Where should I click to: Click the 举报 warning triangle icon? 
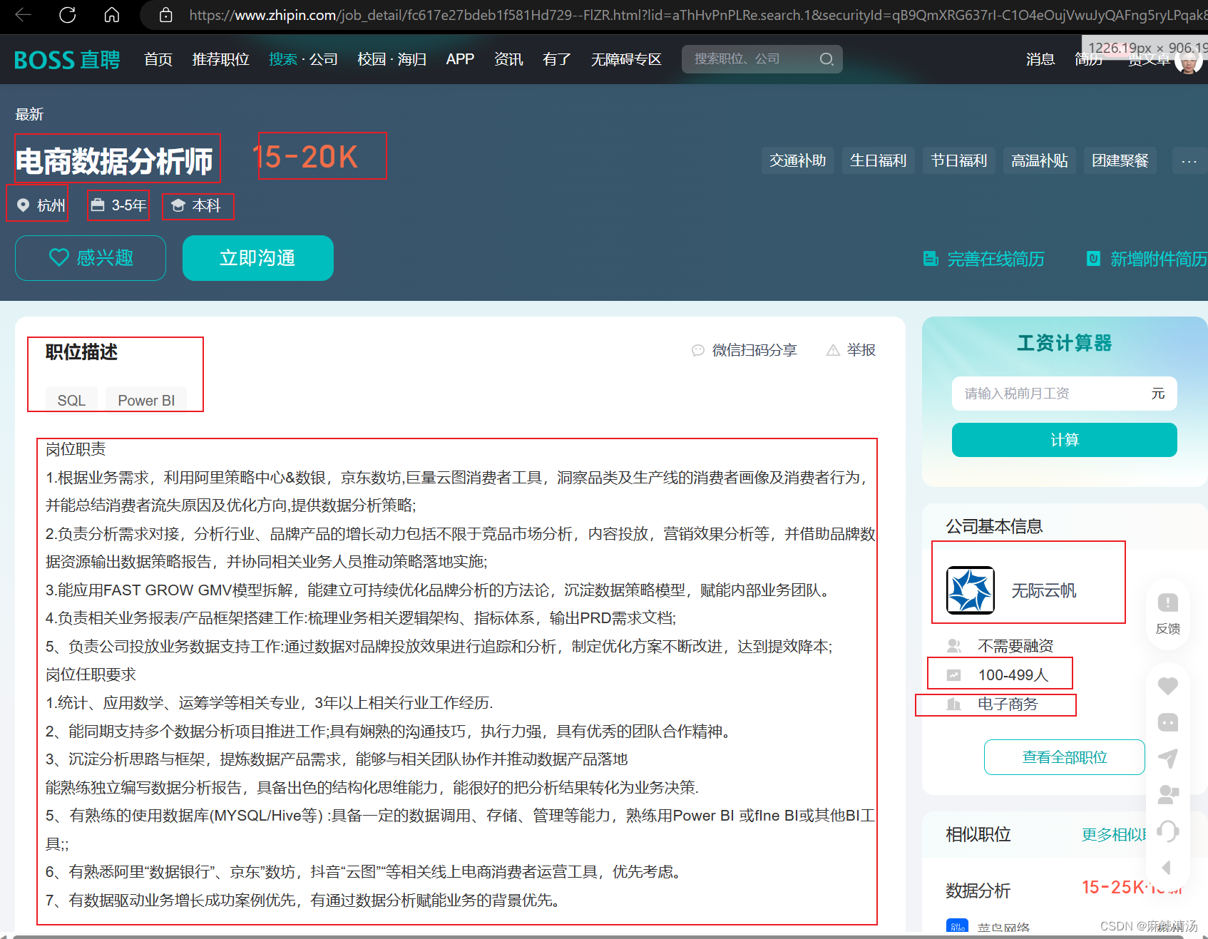[x=833, y=350]
